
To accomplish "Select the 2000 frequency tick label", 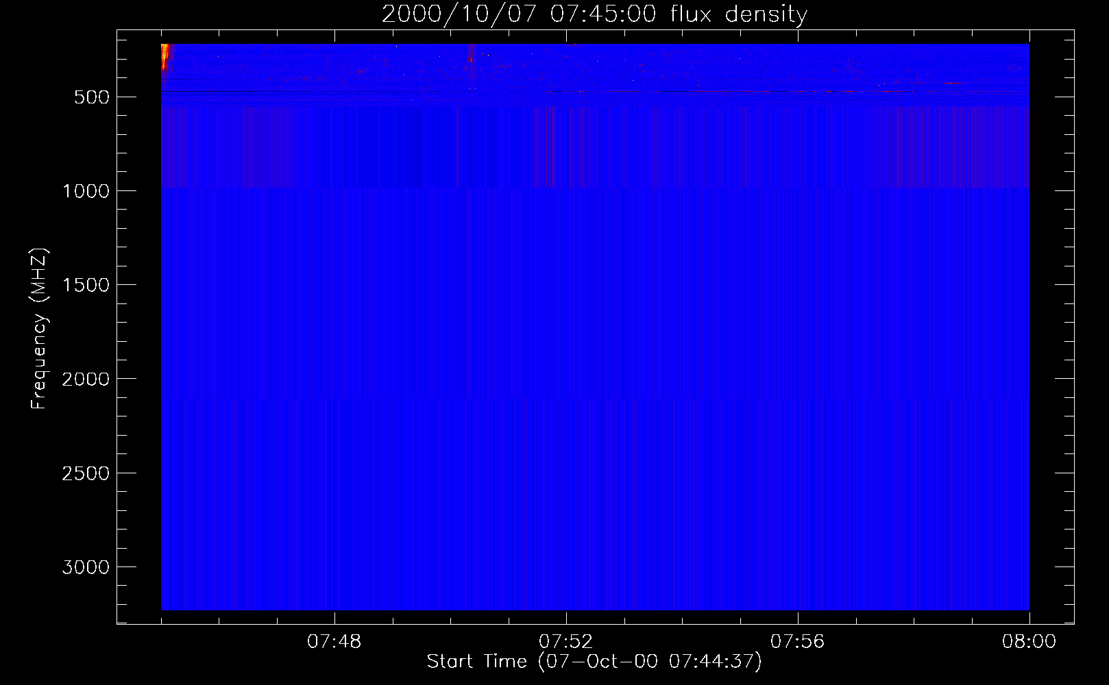I will click(86, 379).
